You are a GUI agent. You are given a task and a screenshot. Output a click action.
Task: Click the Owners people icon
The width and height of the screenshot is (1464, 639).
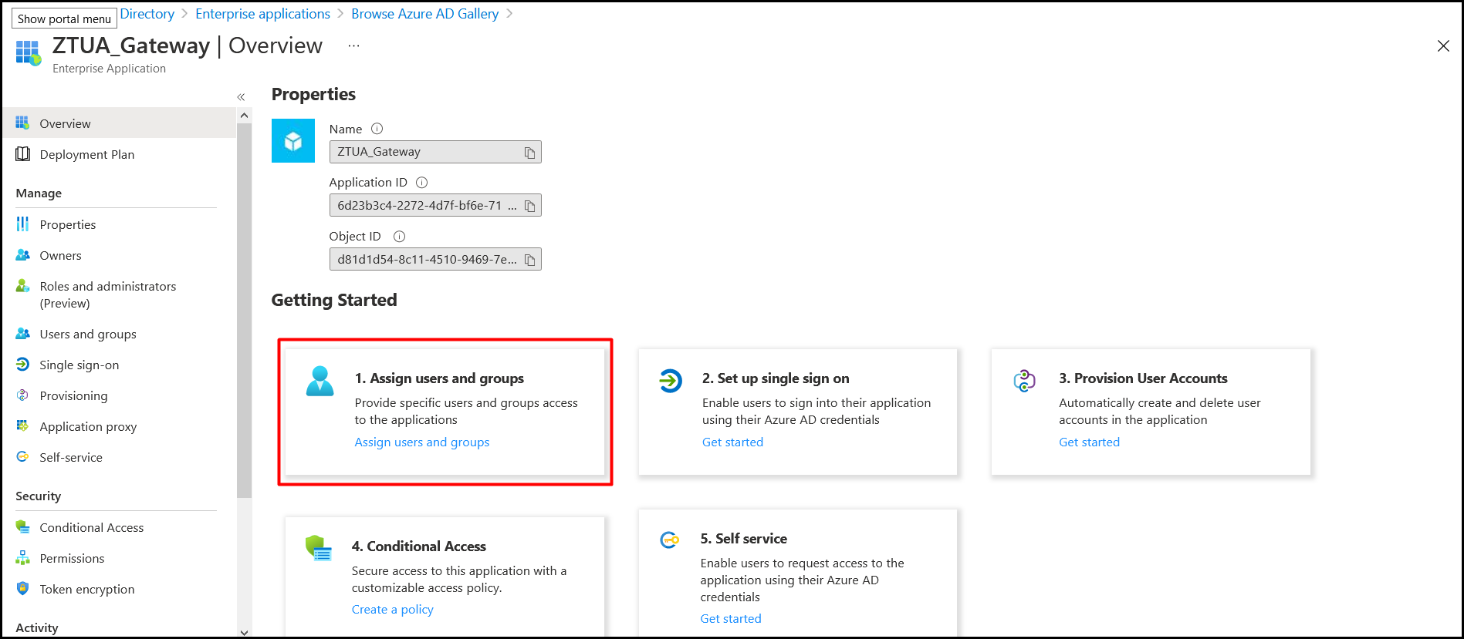22,255
